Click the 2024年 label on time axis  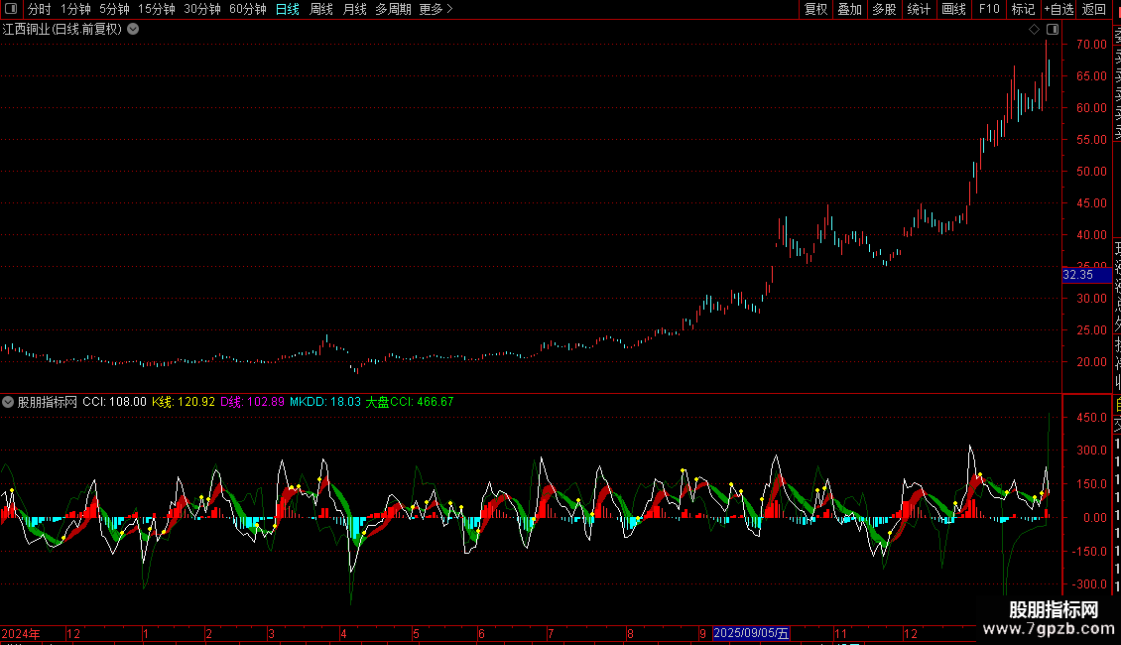pos(21,633)
